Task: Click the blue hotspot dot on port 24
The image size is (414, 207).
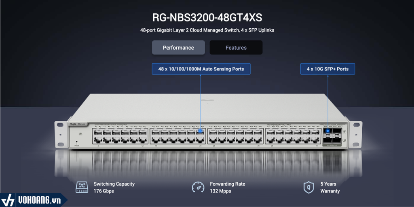Action: click(200, 132)
